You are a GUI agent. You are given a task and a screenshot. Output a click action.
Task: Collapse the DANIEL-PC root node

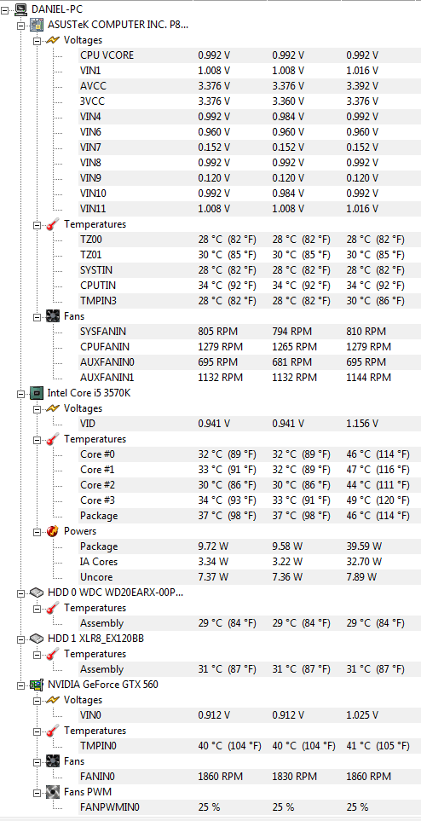5,9
